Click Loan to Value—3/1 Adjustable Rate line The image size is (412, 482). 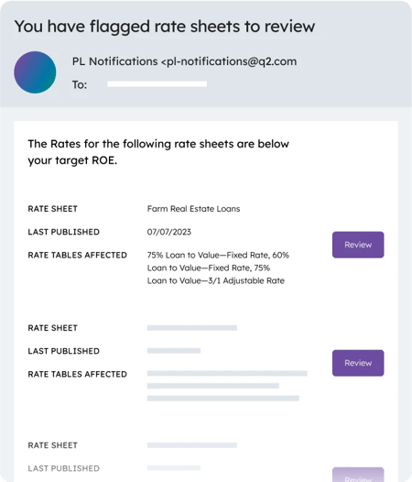tap(216, 280)
